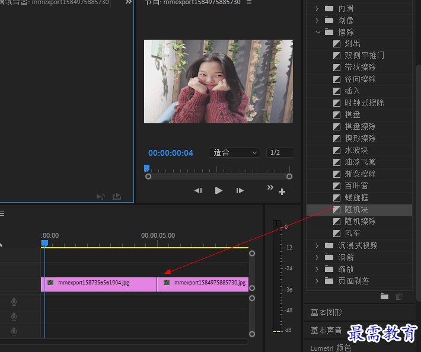Show hidden source panel tabs chevron
This screenshot has width=421, height=352.
129,2
